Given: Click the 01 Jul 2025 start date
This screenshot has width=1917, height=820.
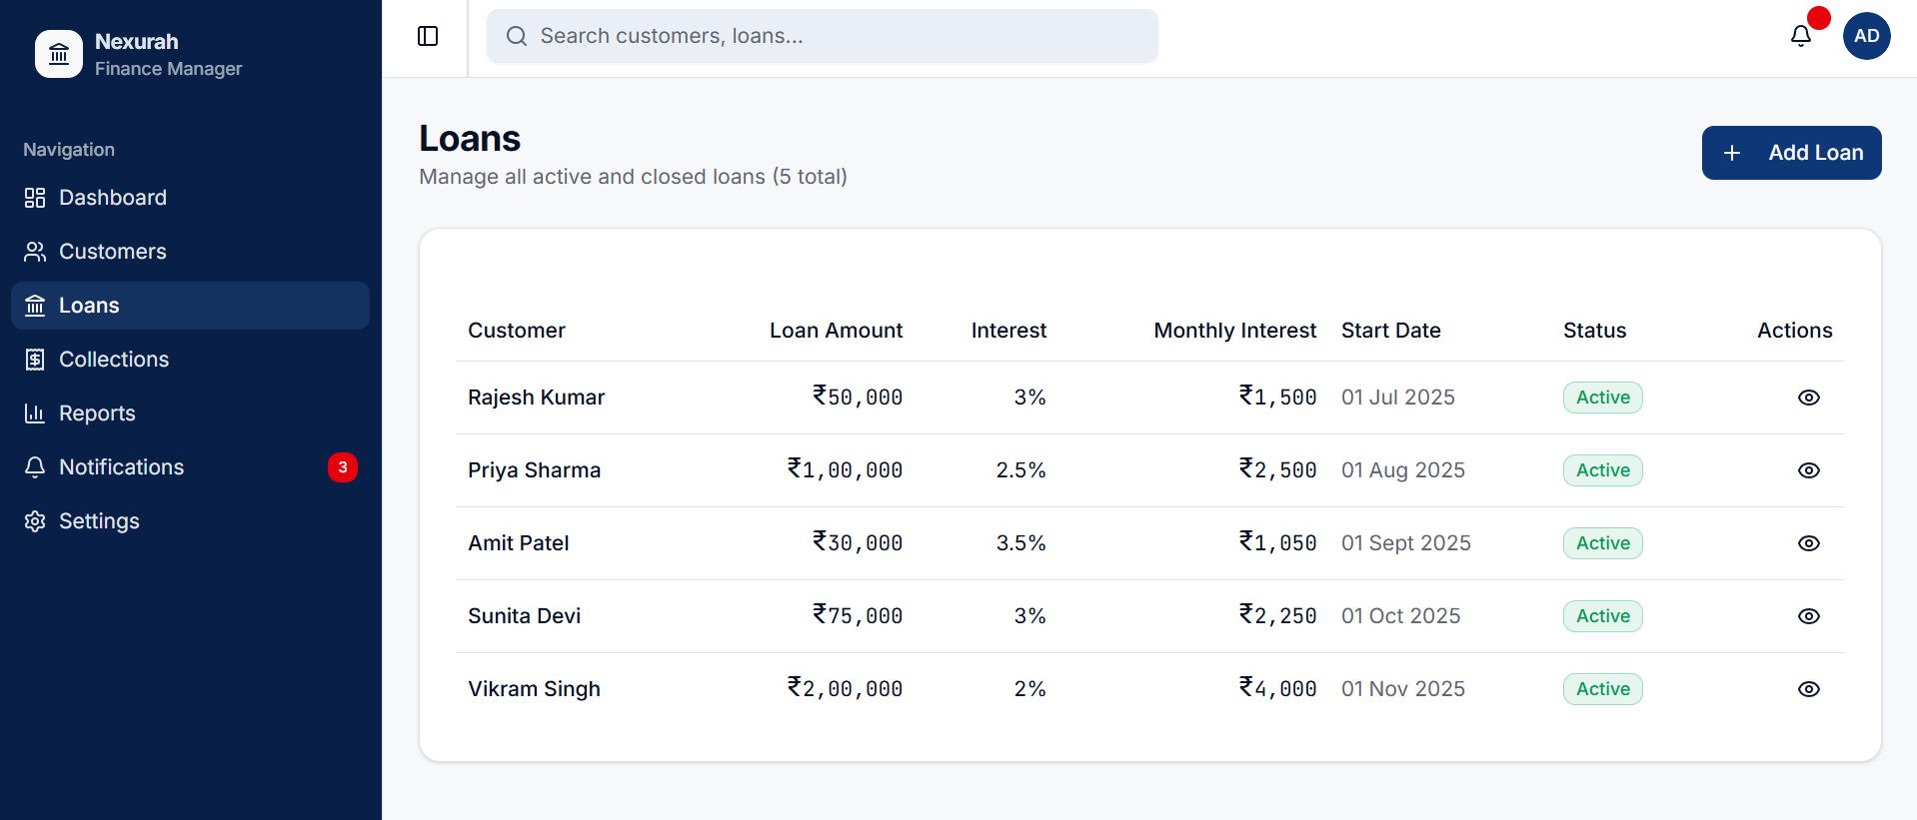Looking at the screenshot, I should point(1397,398).
